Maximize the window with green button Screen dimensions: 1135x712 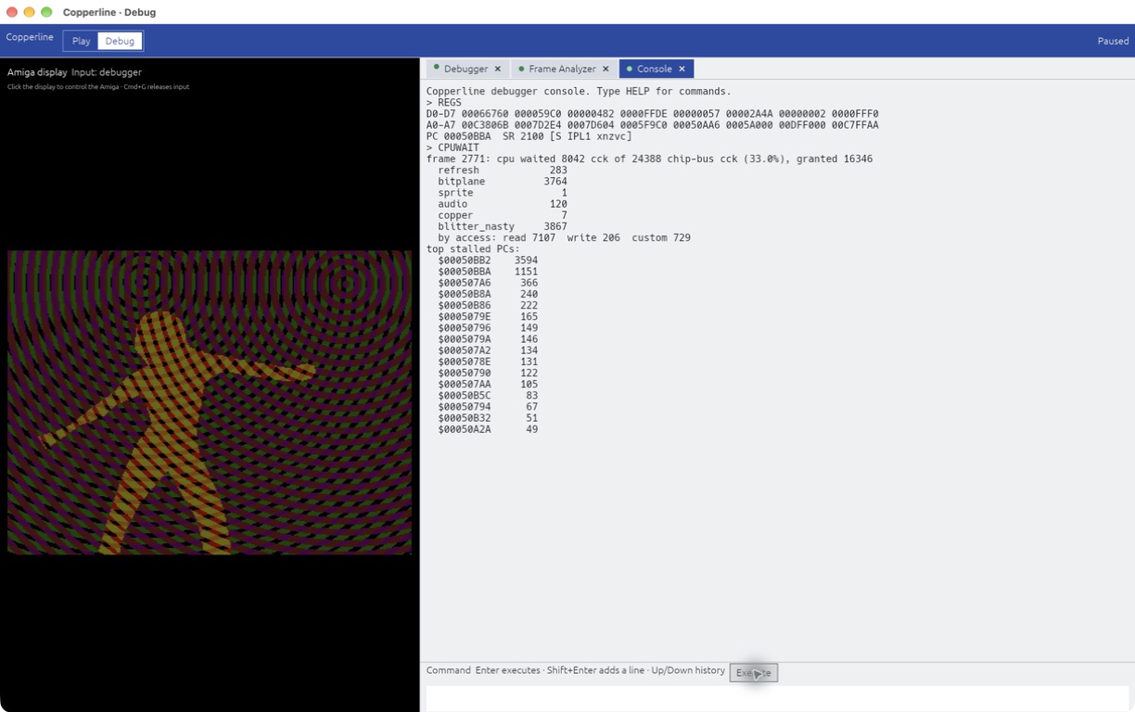tap(46, 12)
